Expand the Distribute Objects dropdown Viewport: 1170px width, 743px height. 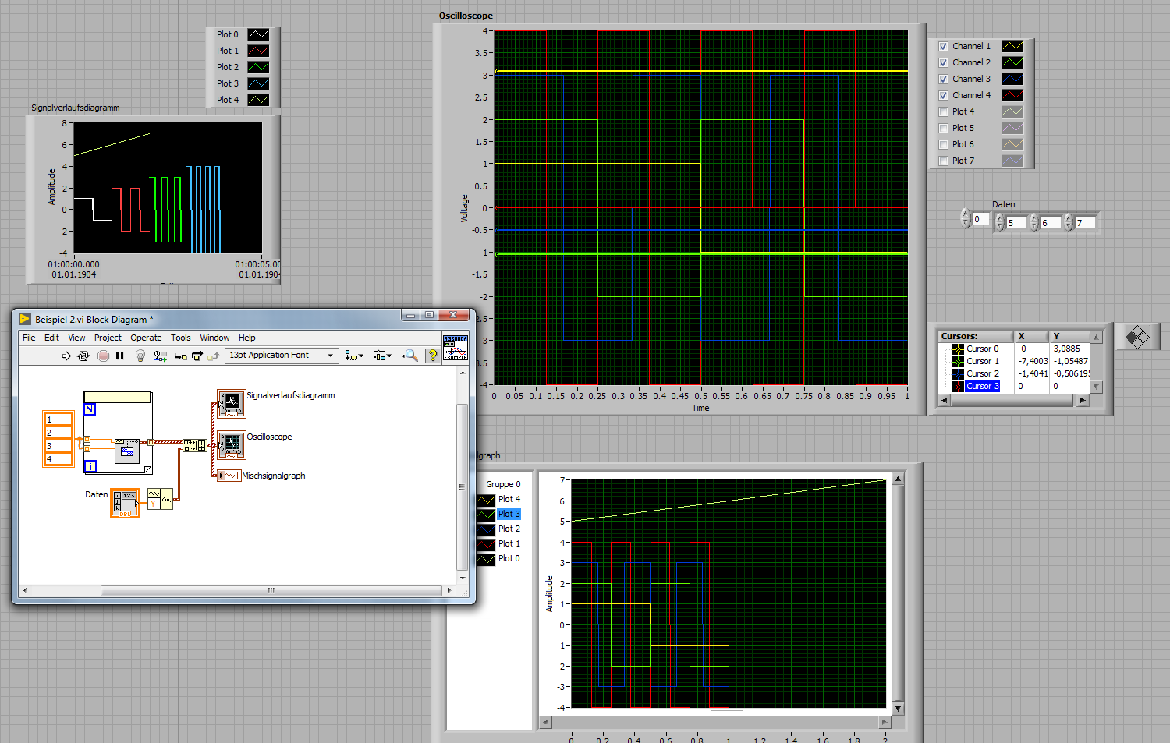pyautogui.click(x=381, y=356)
